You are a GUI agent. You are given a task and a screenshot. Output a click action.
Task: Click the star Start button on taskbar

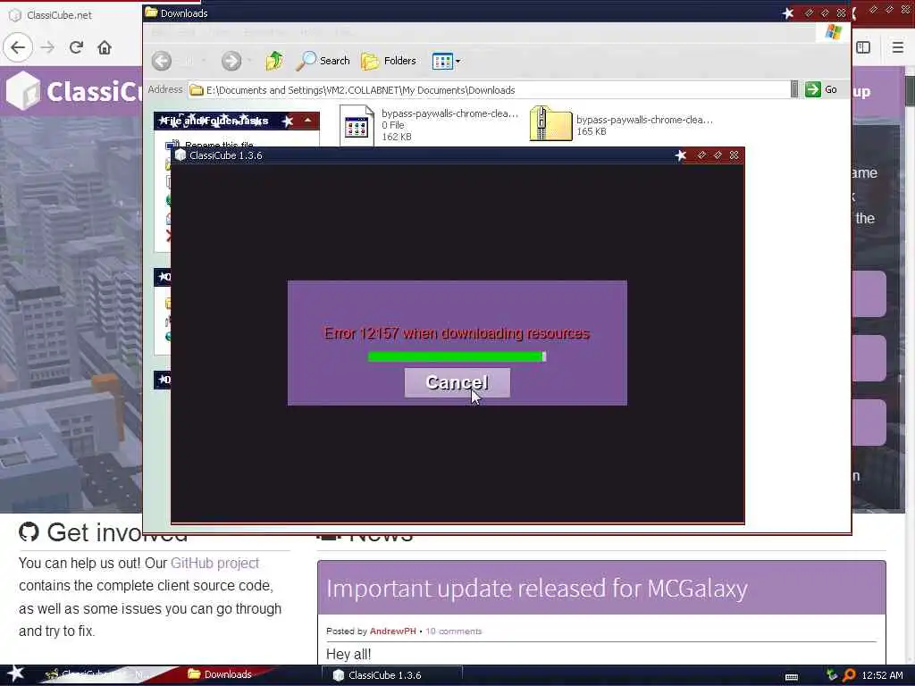16,673
